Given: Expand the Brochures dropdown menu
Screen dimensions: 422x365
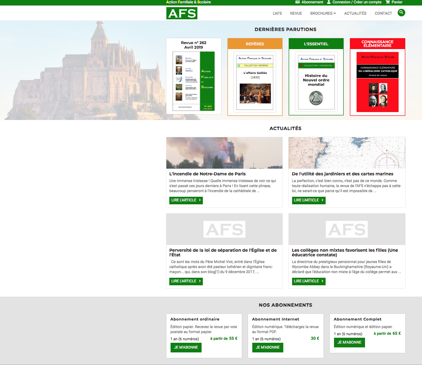Looking at the screenshot, I should 323,13.
